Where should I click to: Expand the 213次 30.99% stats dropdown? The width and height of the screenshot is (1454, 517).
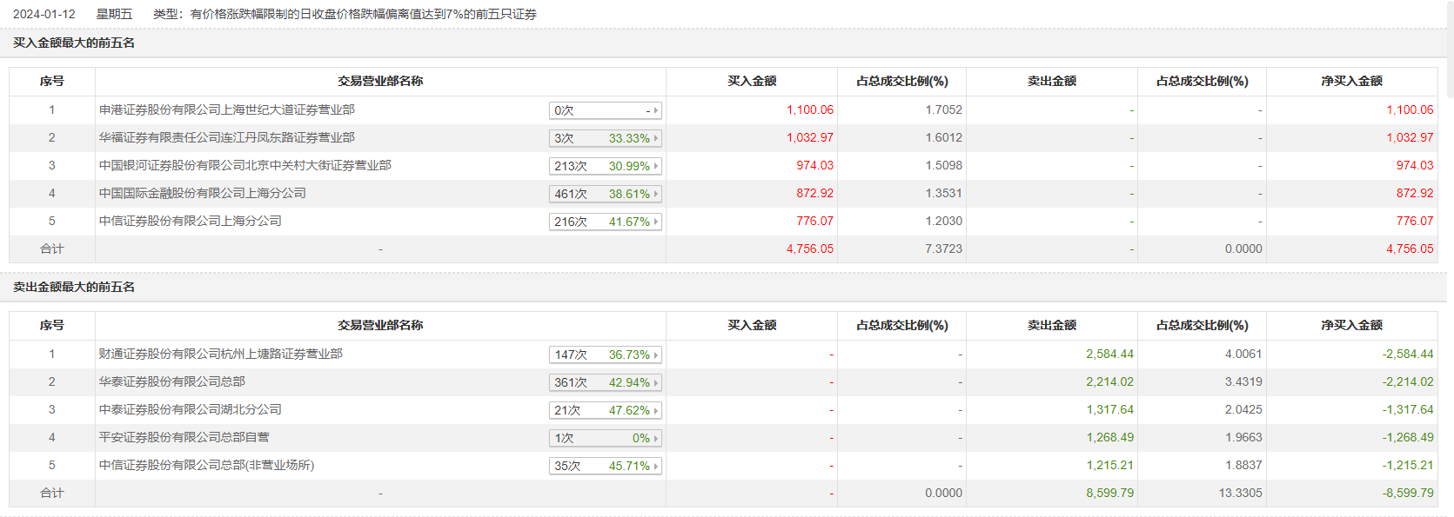tap(606, 166)
